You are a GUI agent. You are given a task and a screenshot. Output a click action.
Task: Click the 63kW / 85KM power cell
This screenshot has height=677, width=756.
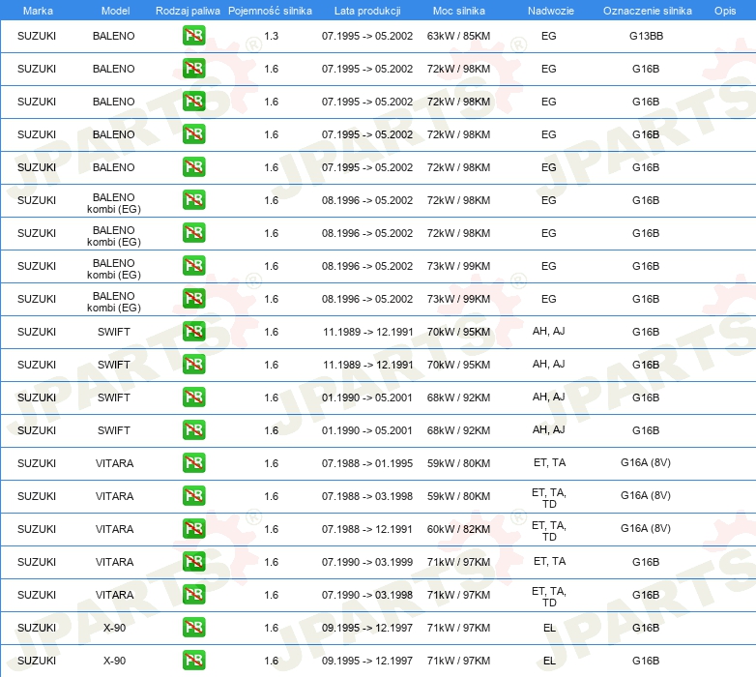click(458, 36)
